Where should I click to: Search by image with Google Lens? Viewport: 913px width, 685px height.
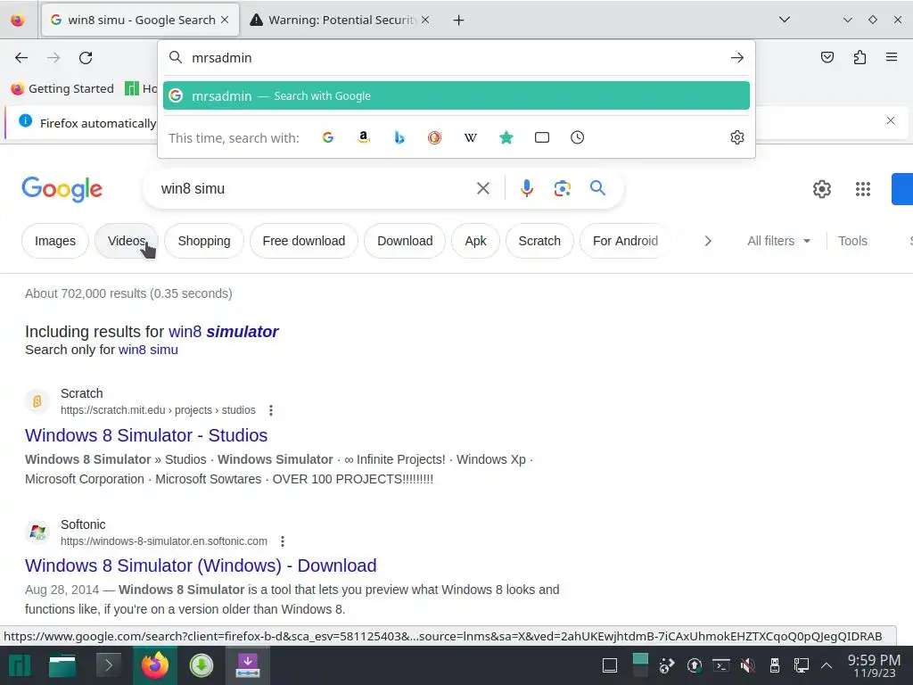(x=562, y=188)
